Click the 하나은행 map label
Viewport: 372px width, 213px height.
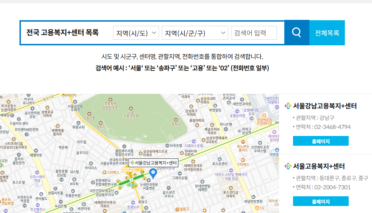[226, 124]
